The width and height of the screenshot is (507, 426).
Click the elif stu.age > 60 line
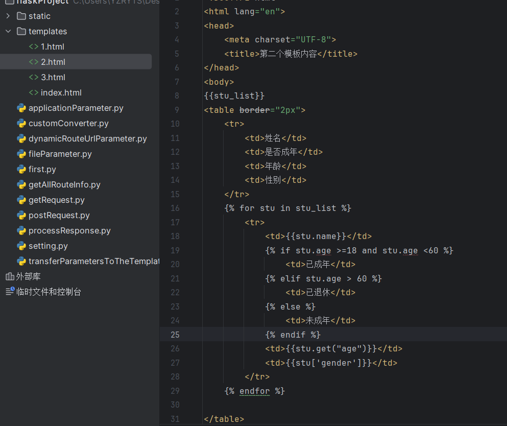click(323, 278)
